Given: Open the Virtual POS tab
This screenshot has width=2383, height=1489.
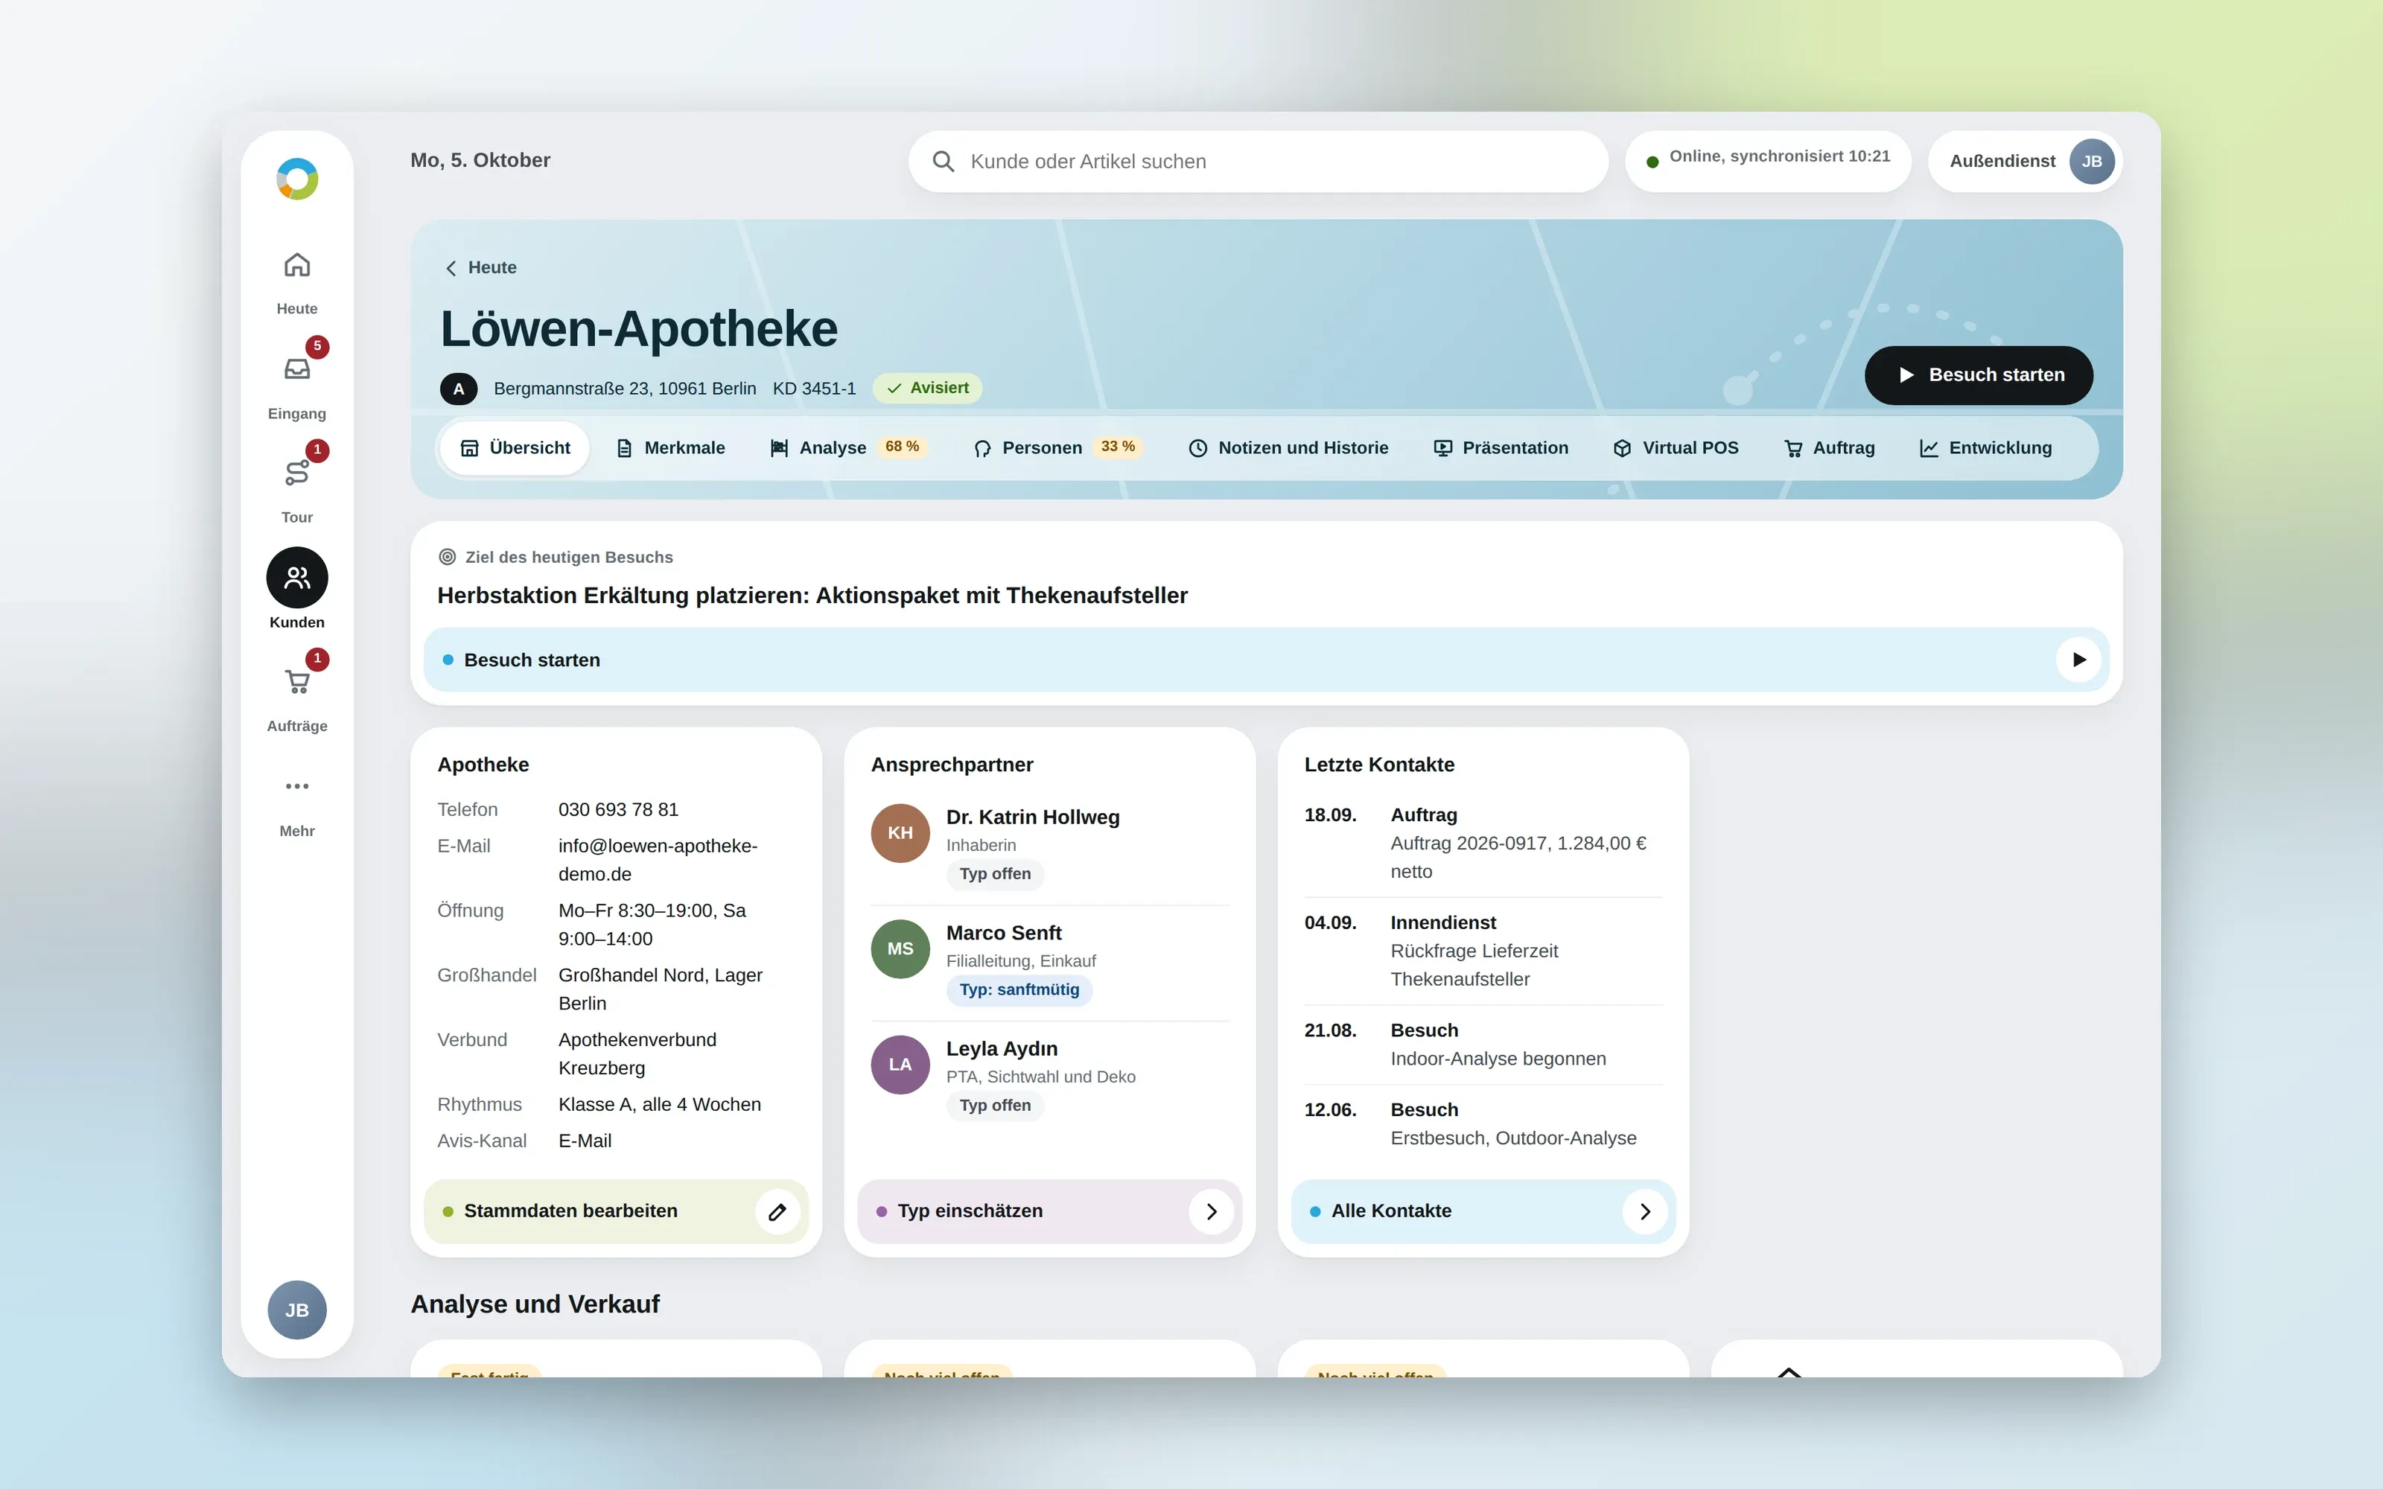Looking at the screenshot, I should coord(1676,448).
